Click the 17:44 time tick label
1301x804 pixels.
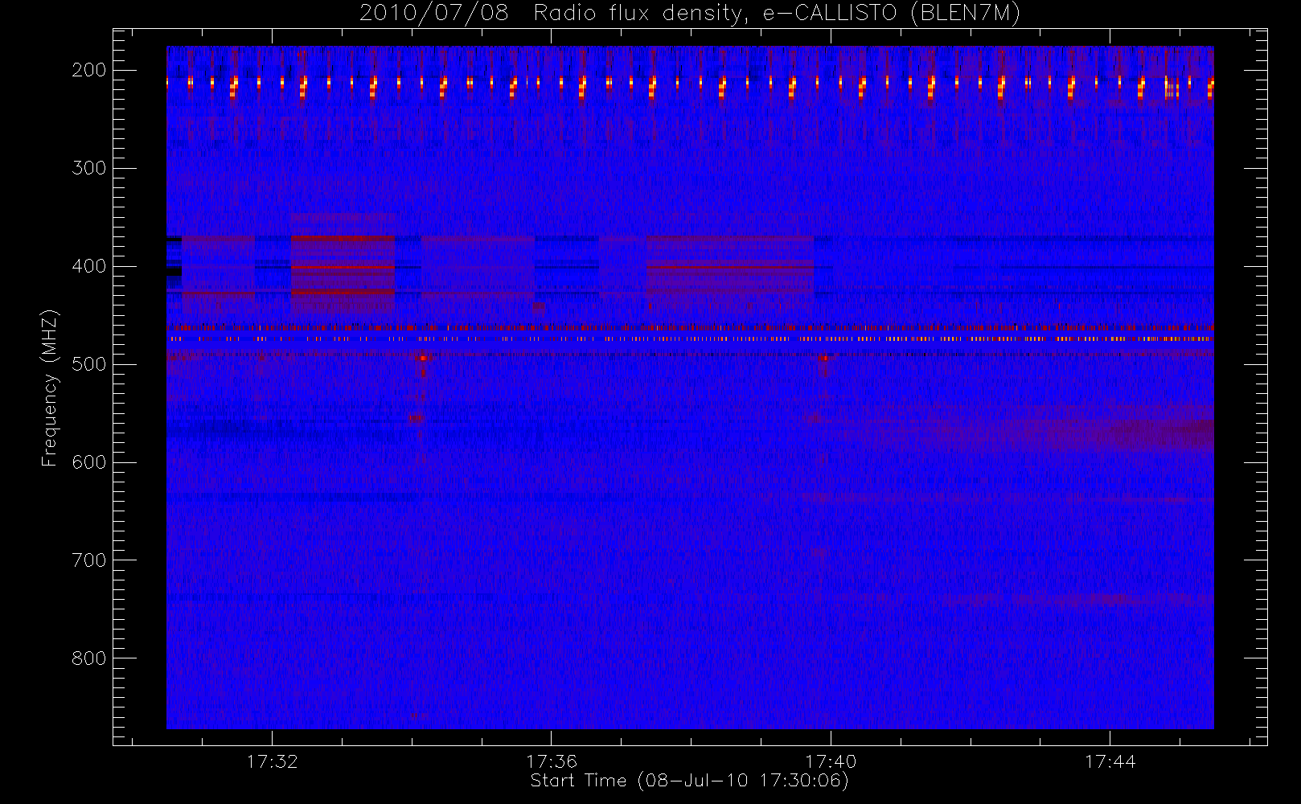[1110, 761]
